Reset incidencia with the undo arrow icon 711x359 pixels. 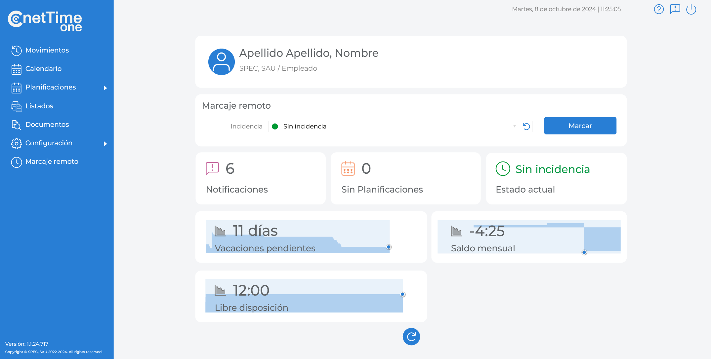click(526, 126)
